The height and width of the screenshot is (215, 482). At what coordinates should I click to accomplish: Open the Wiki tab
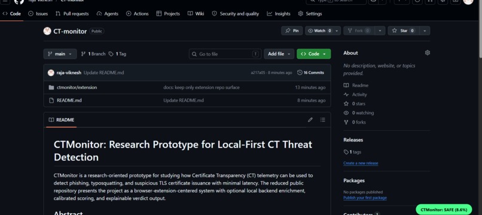click(196, 14)
